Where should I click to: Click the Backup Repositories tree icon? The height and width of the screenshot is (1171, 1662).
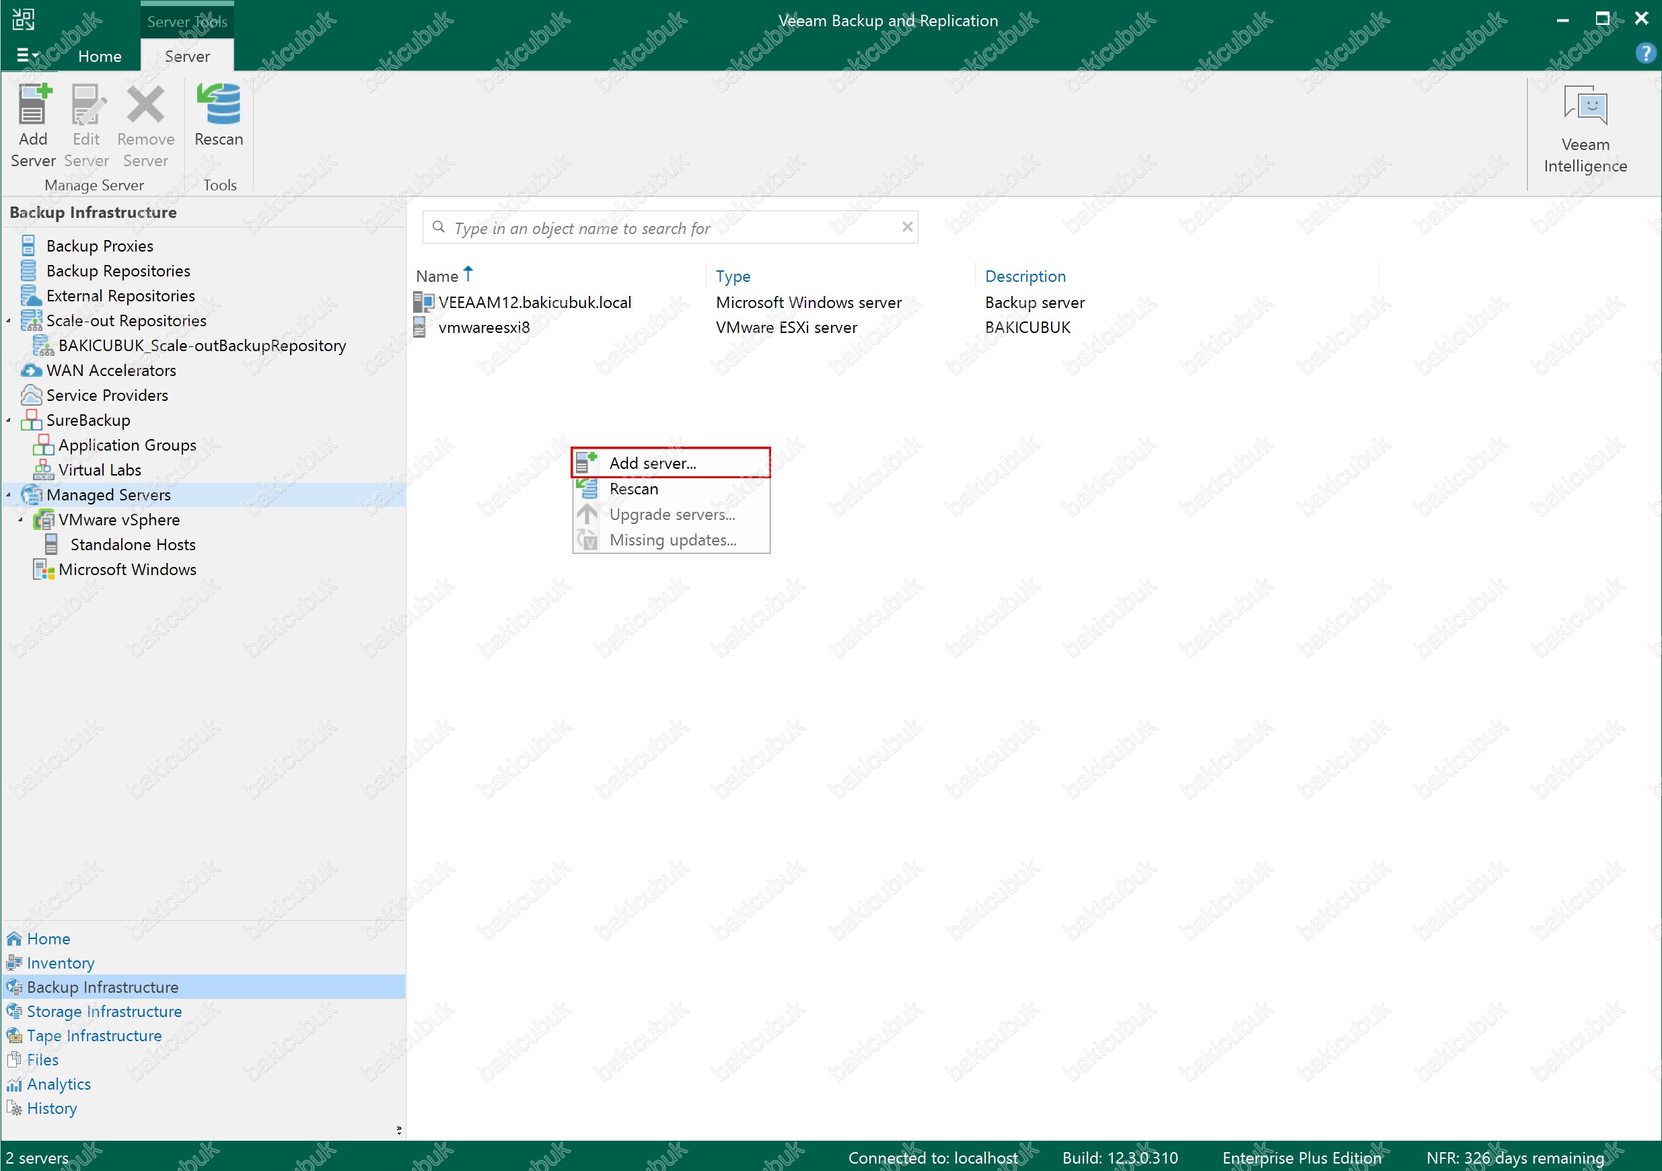pos(28,270)
